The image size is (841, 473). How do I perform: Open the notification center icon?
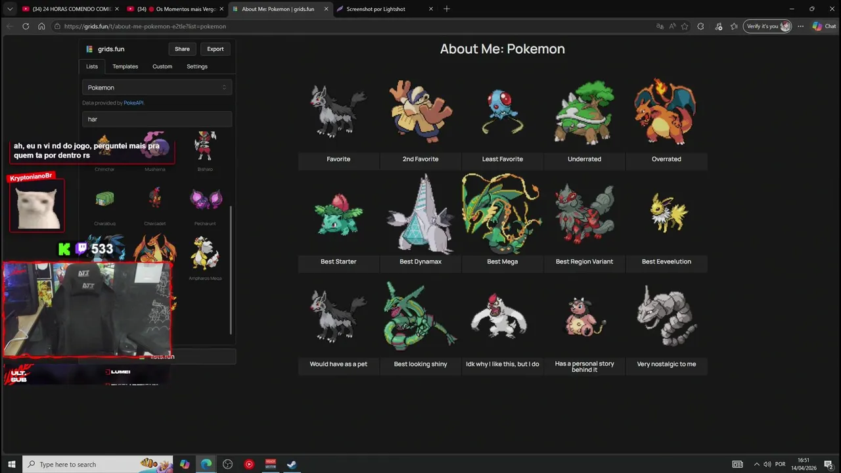pos(829,464)
